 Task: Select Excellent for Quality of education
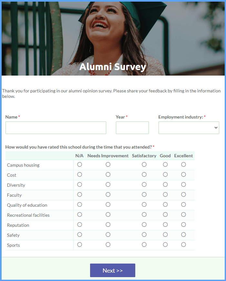click(x=183, y=205)
